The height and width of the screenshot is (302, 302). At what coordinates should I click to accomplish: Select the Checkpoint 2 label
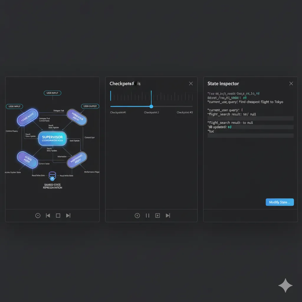point(151,113)
